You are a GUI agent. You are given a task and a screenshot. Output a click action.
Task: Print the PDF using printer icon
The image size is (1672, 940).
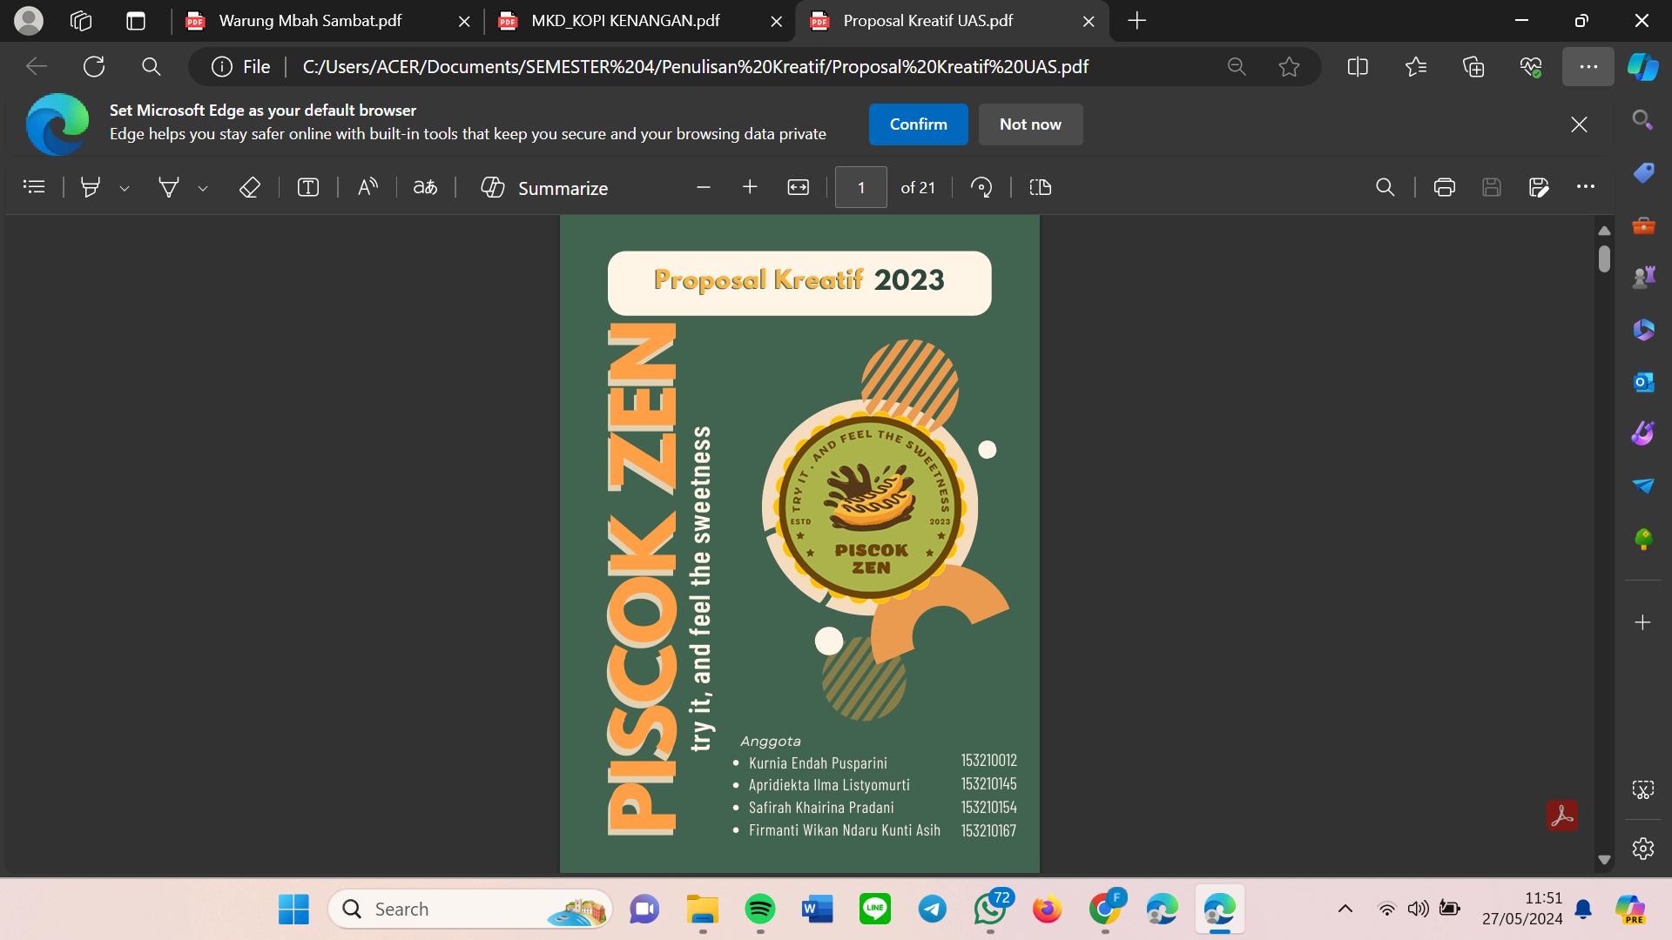coord(1444,187)
